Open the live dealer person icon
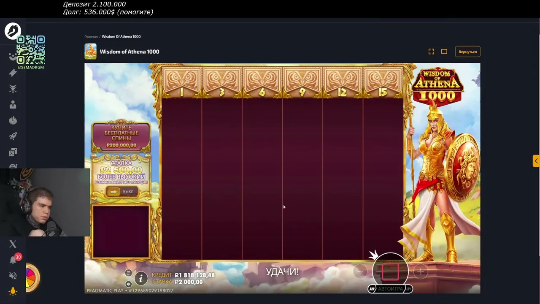The image size is (540, 304). coord(13,105)
